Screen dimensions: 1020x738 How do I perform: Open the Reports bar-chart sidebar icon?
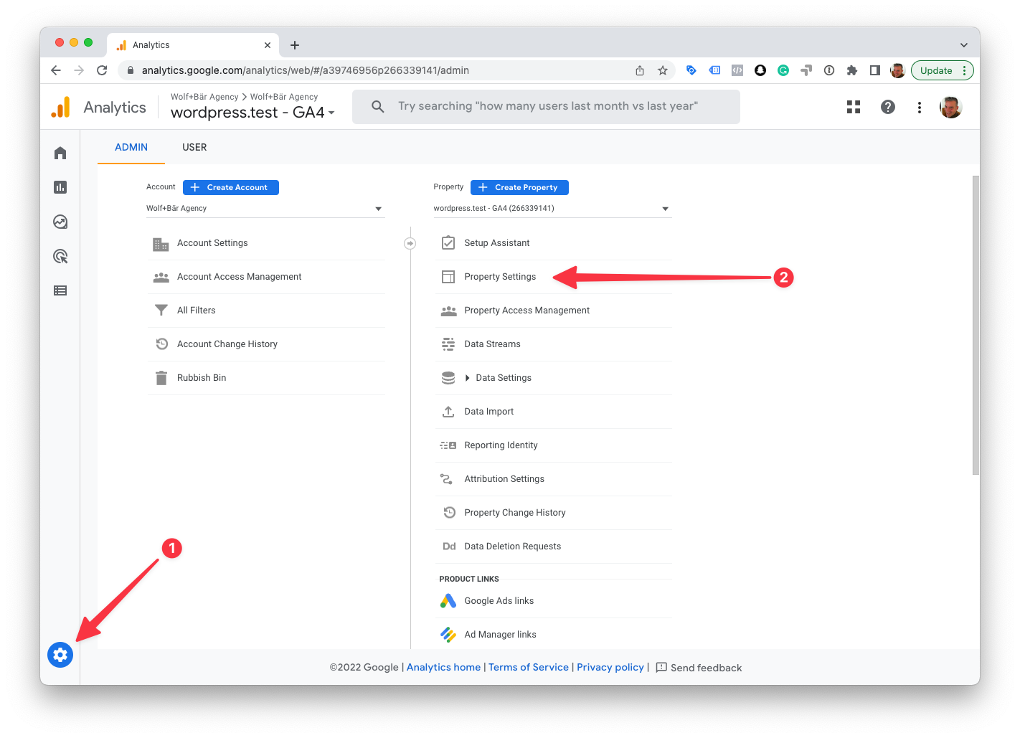coord(60,187)
